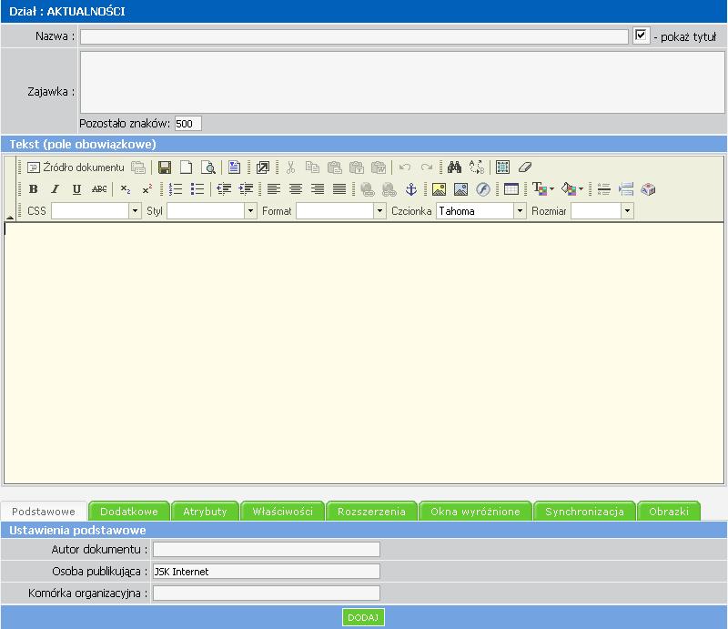The height and width of the screenshot is (629, 728).
Task: Apply Superscript formatting
Action: point(147,189)
